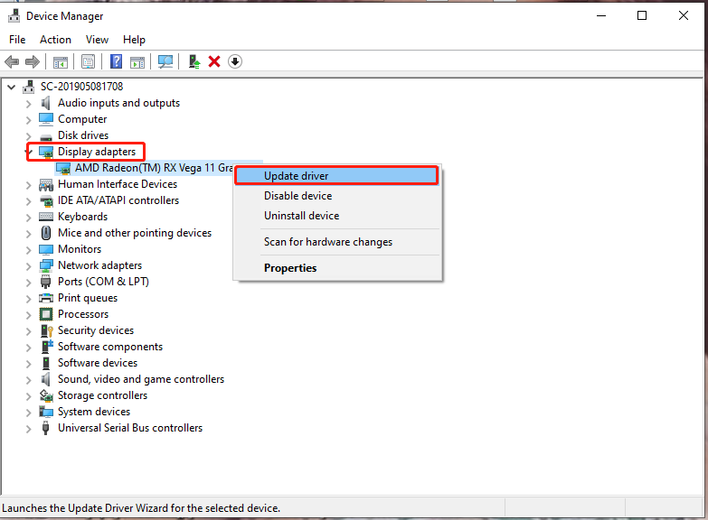Expand the Software components category
Screen dimensions: 708x520
point(28,348)
